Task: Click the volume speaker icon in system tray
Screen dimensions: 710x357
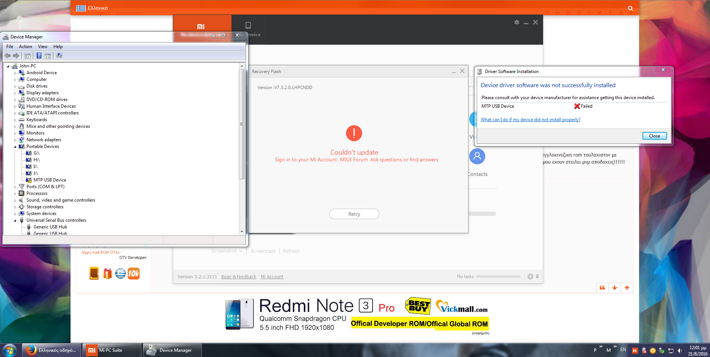Action: pyautogui.click(x=680, y=351)
